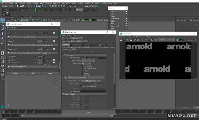The height and width of the screenshot is (120, 199).
Task: Click the 1:1 real size icon in Render View
Action: coord(149,40)
